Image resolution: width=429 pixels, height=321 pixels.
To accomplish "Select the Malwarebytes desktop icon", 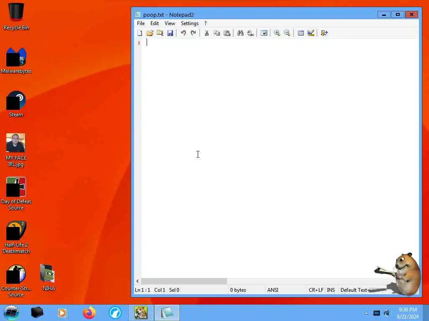I will (x=16, y=61).
